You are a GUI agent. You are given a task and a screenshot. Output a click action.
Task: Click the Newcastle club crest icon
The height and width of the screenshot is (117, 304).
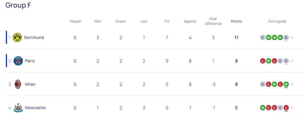tap(18, 108)
